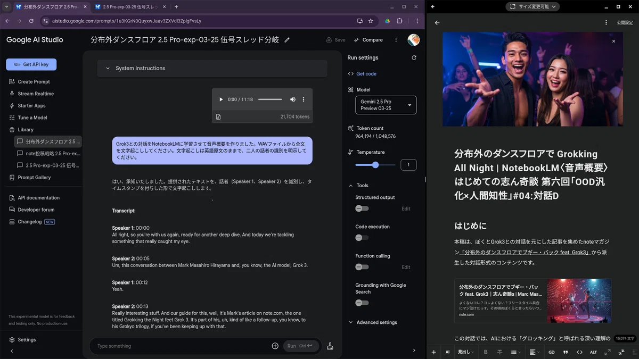The width and height of the screenshot is (639, 359).
Task: Select Tune a Model in sidebar
Action: click(32, 118)
